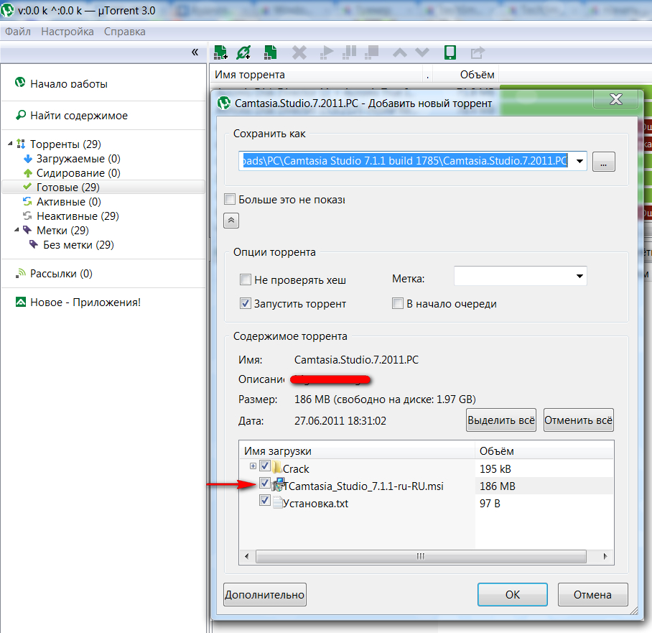
Task: Click the Remove torrent X icon
Action: [x=299, y=53]
